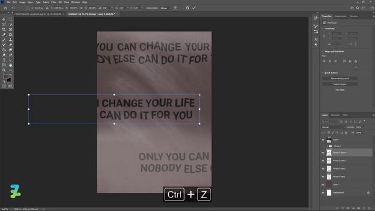The image size is (375, 211).
Task: Click the Remove Background button
Action: [340, 79]
